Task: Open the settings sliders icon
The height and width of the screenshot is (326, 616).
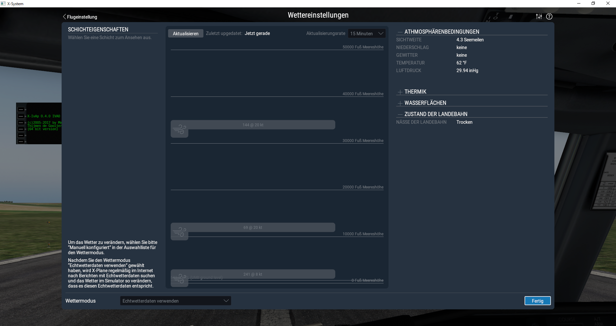Action: tap(539, 16)
